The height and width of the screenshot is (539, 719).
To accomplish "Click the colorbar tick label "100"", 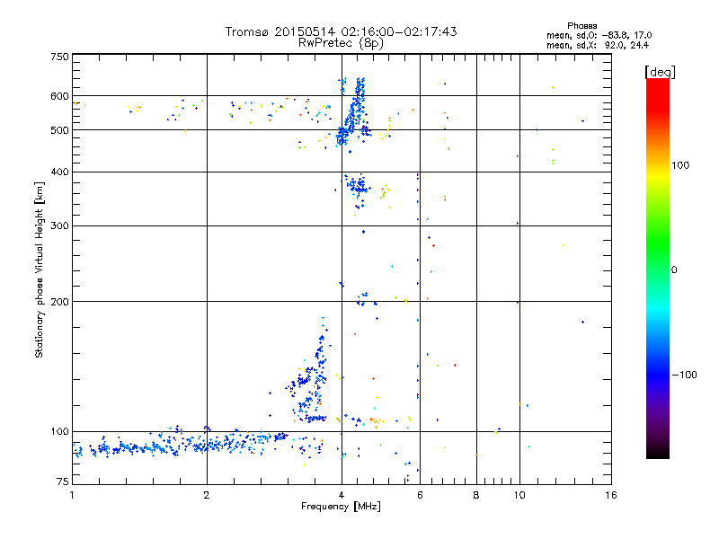I will (680, 165).
